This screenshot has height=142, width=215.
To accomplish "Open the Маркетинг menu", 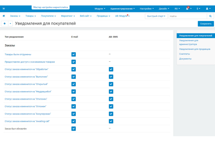I will [x=68, y=16].
